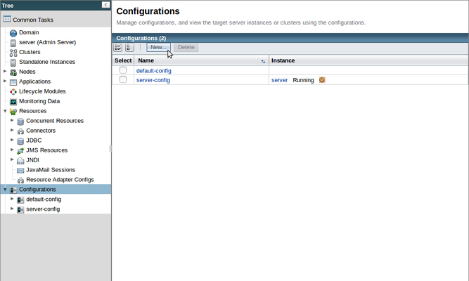Click the Configurations tree icon
469x281 pixels.
tap(13, 190)
